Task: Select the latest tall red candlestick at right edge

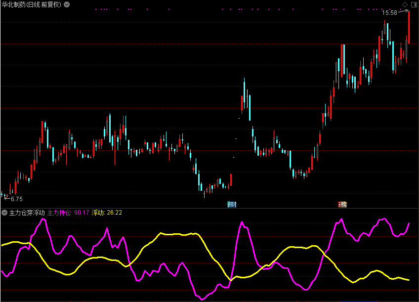Action: point(409,27)
